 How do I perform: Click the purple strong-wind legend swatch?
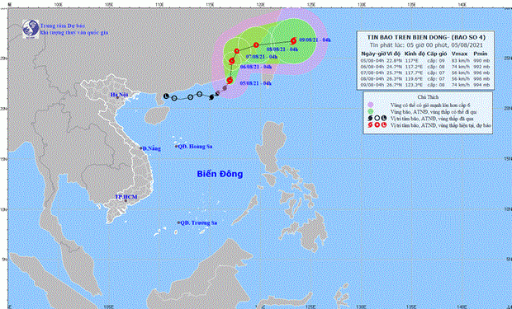371,105
